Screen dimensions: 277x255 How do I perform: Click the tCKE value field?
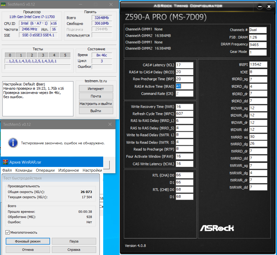(258, 72)
